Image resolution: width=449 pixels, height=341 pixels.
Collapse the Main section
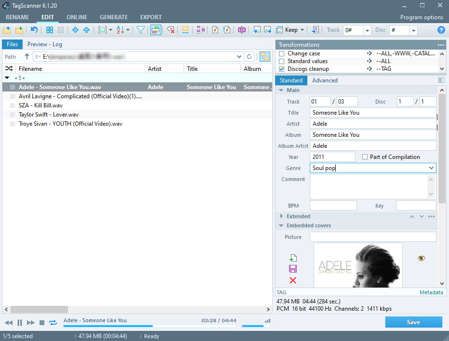click(x=281, y=90)
